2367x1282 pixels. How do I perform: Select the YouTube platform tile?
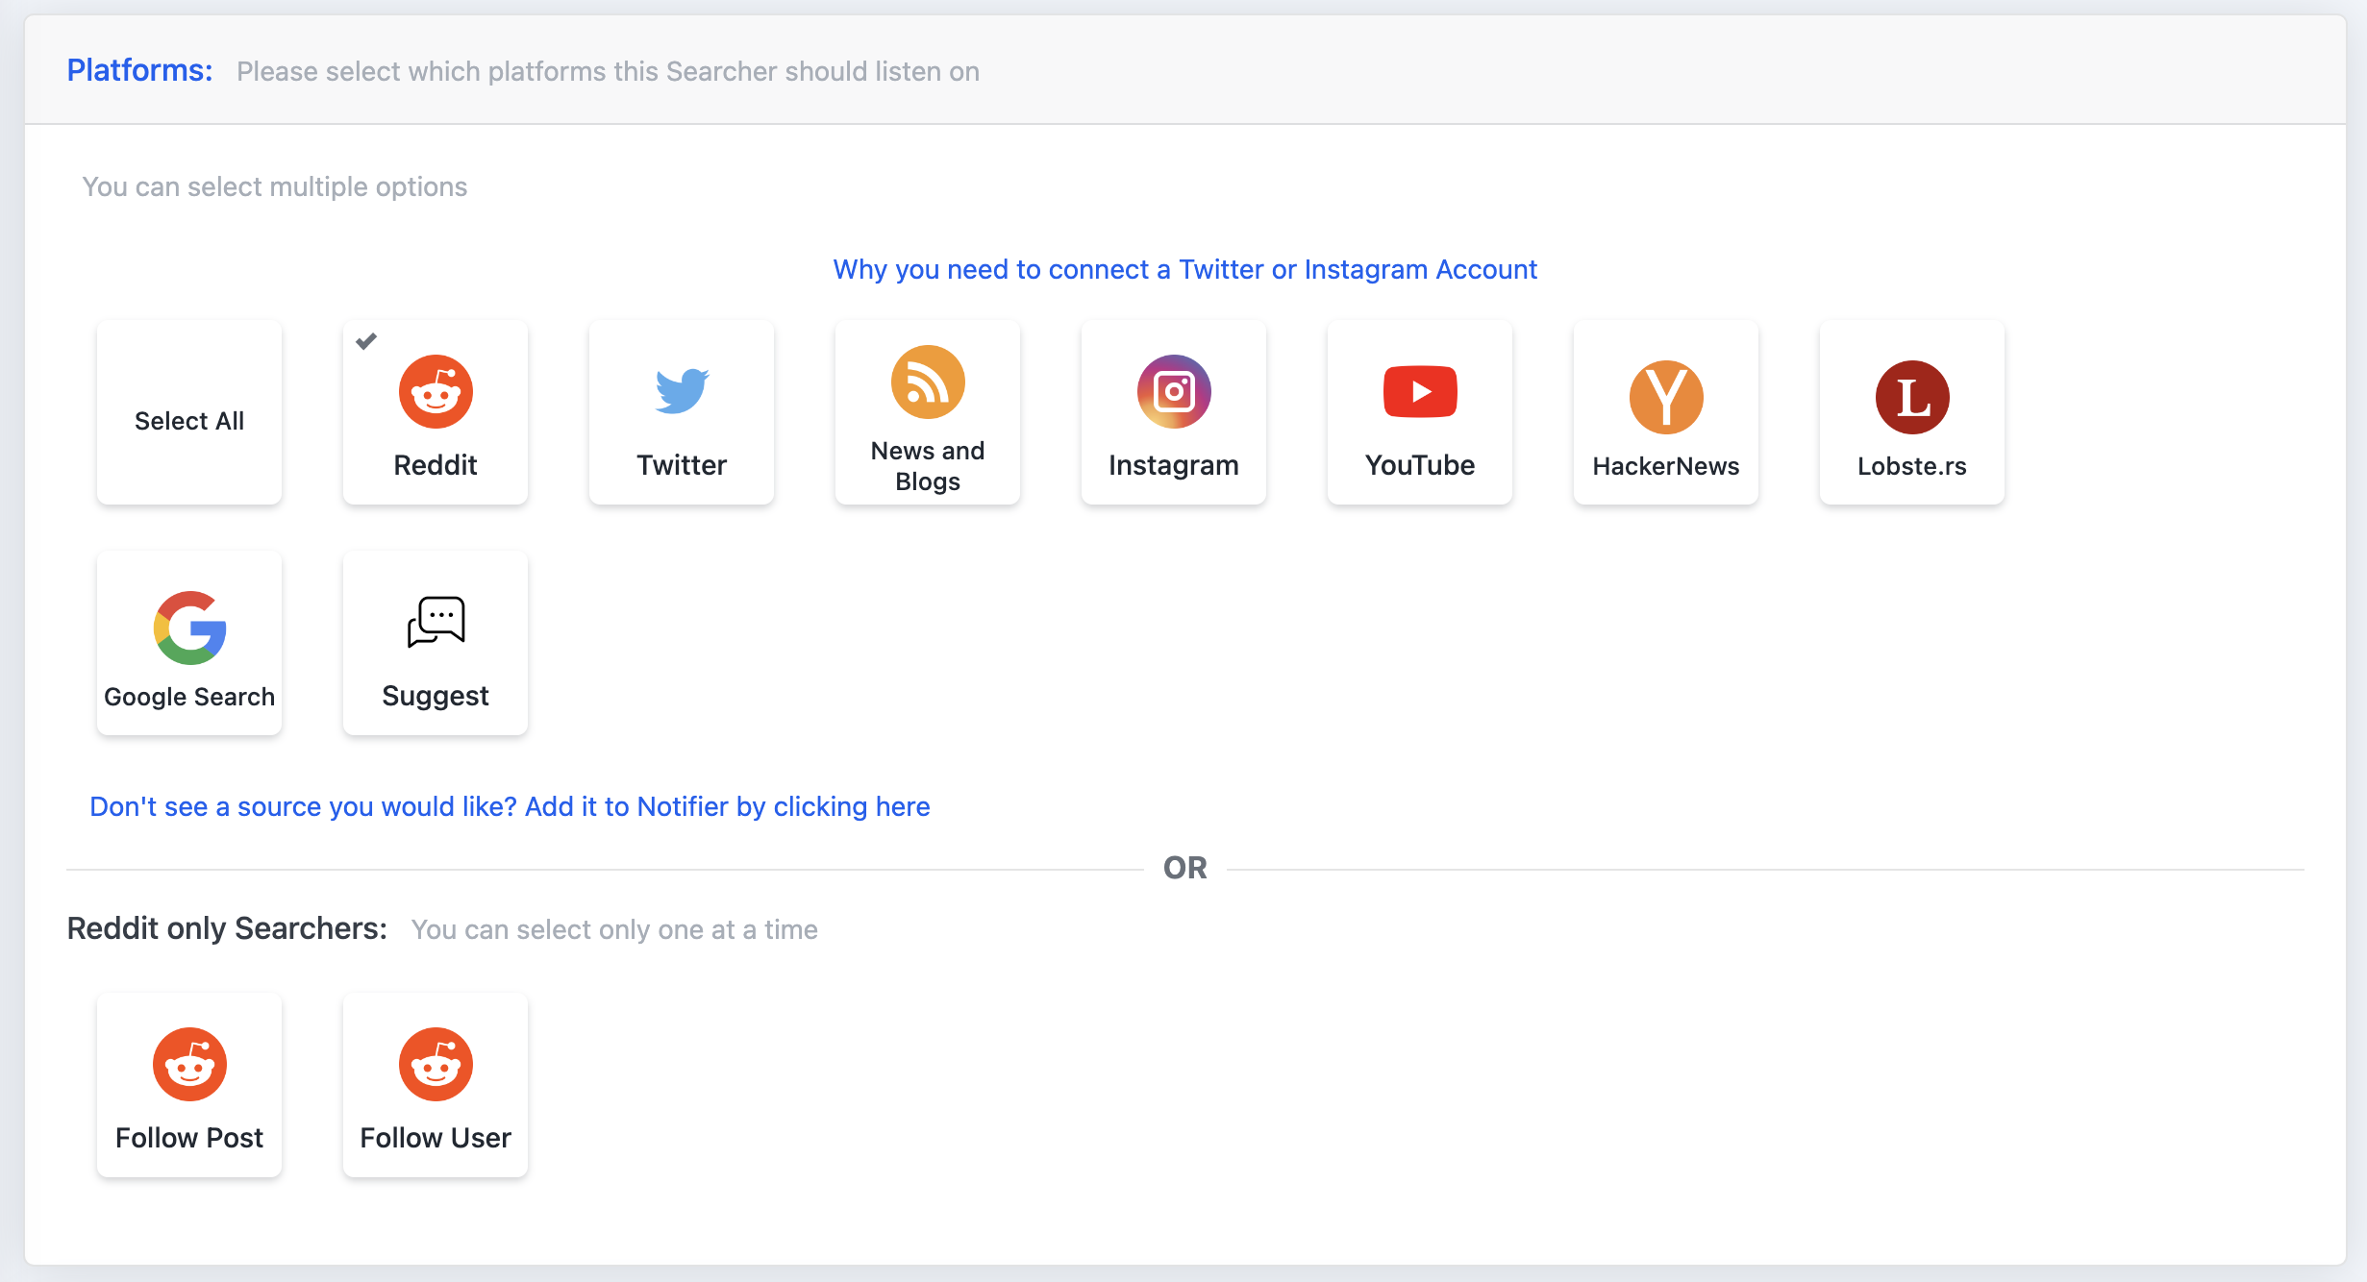coord(1419,412)
